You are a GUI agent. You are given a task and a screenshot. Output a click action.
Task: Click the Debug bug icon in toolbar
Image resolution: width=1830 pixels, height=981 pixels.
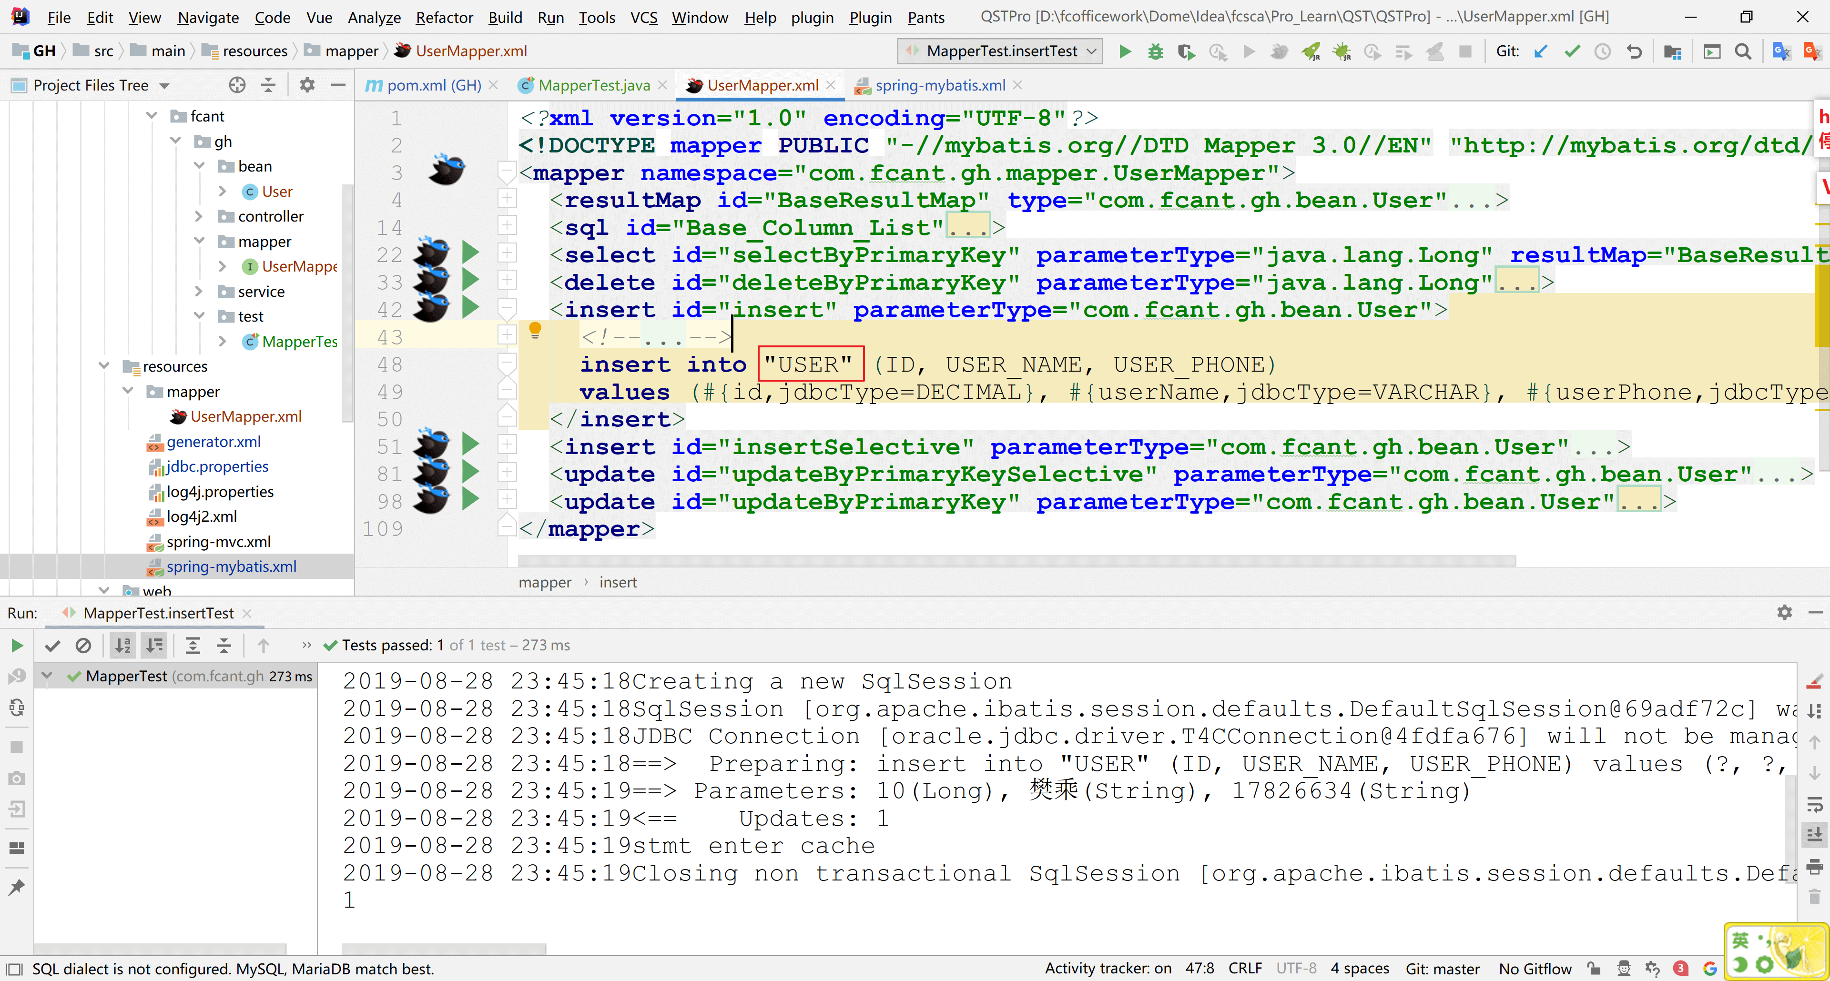(1155, 51)
